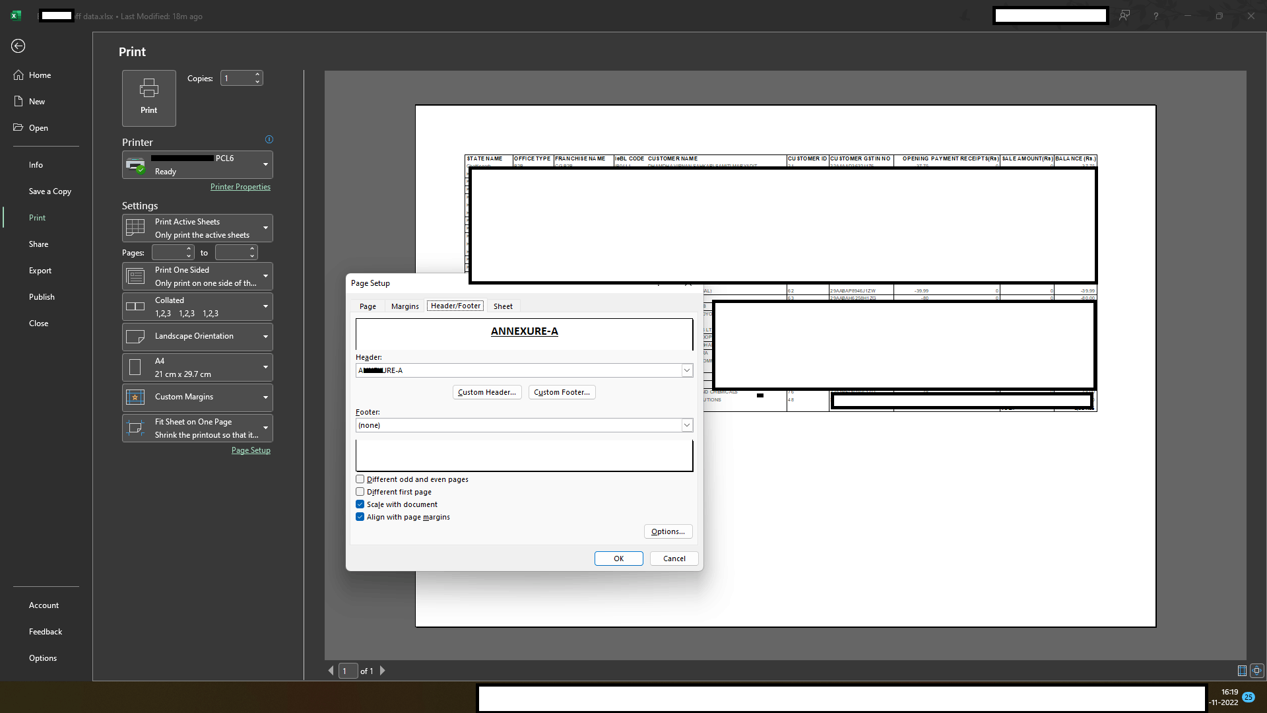Click the printer info icon
Viewport: 1267px width, 713px height.
269,139
